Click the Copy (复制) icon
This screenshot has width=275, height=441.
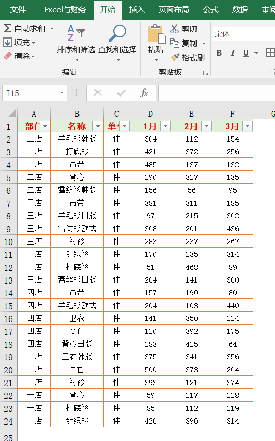(174, 43)
